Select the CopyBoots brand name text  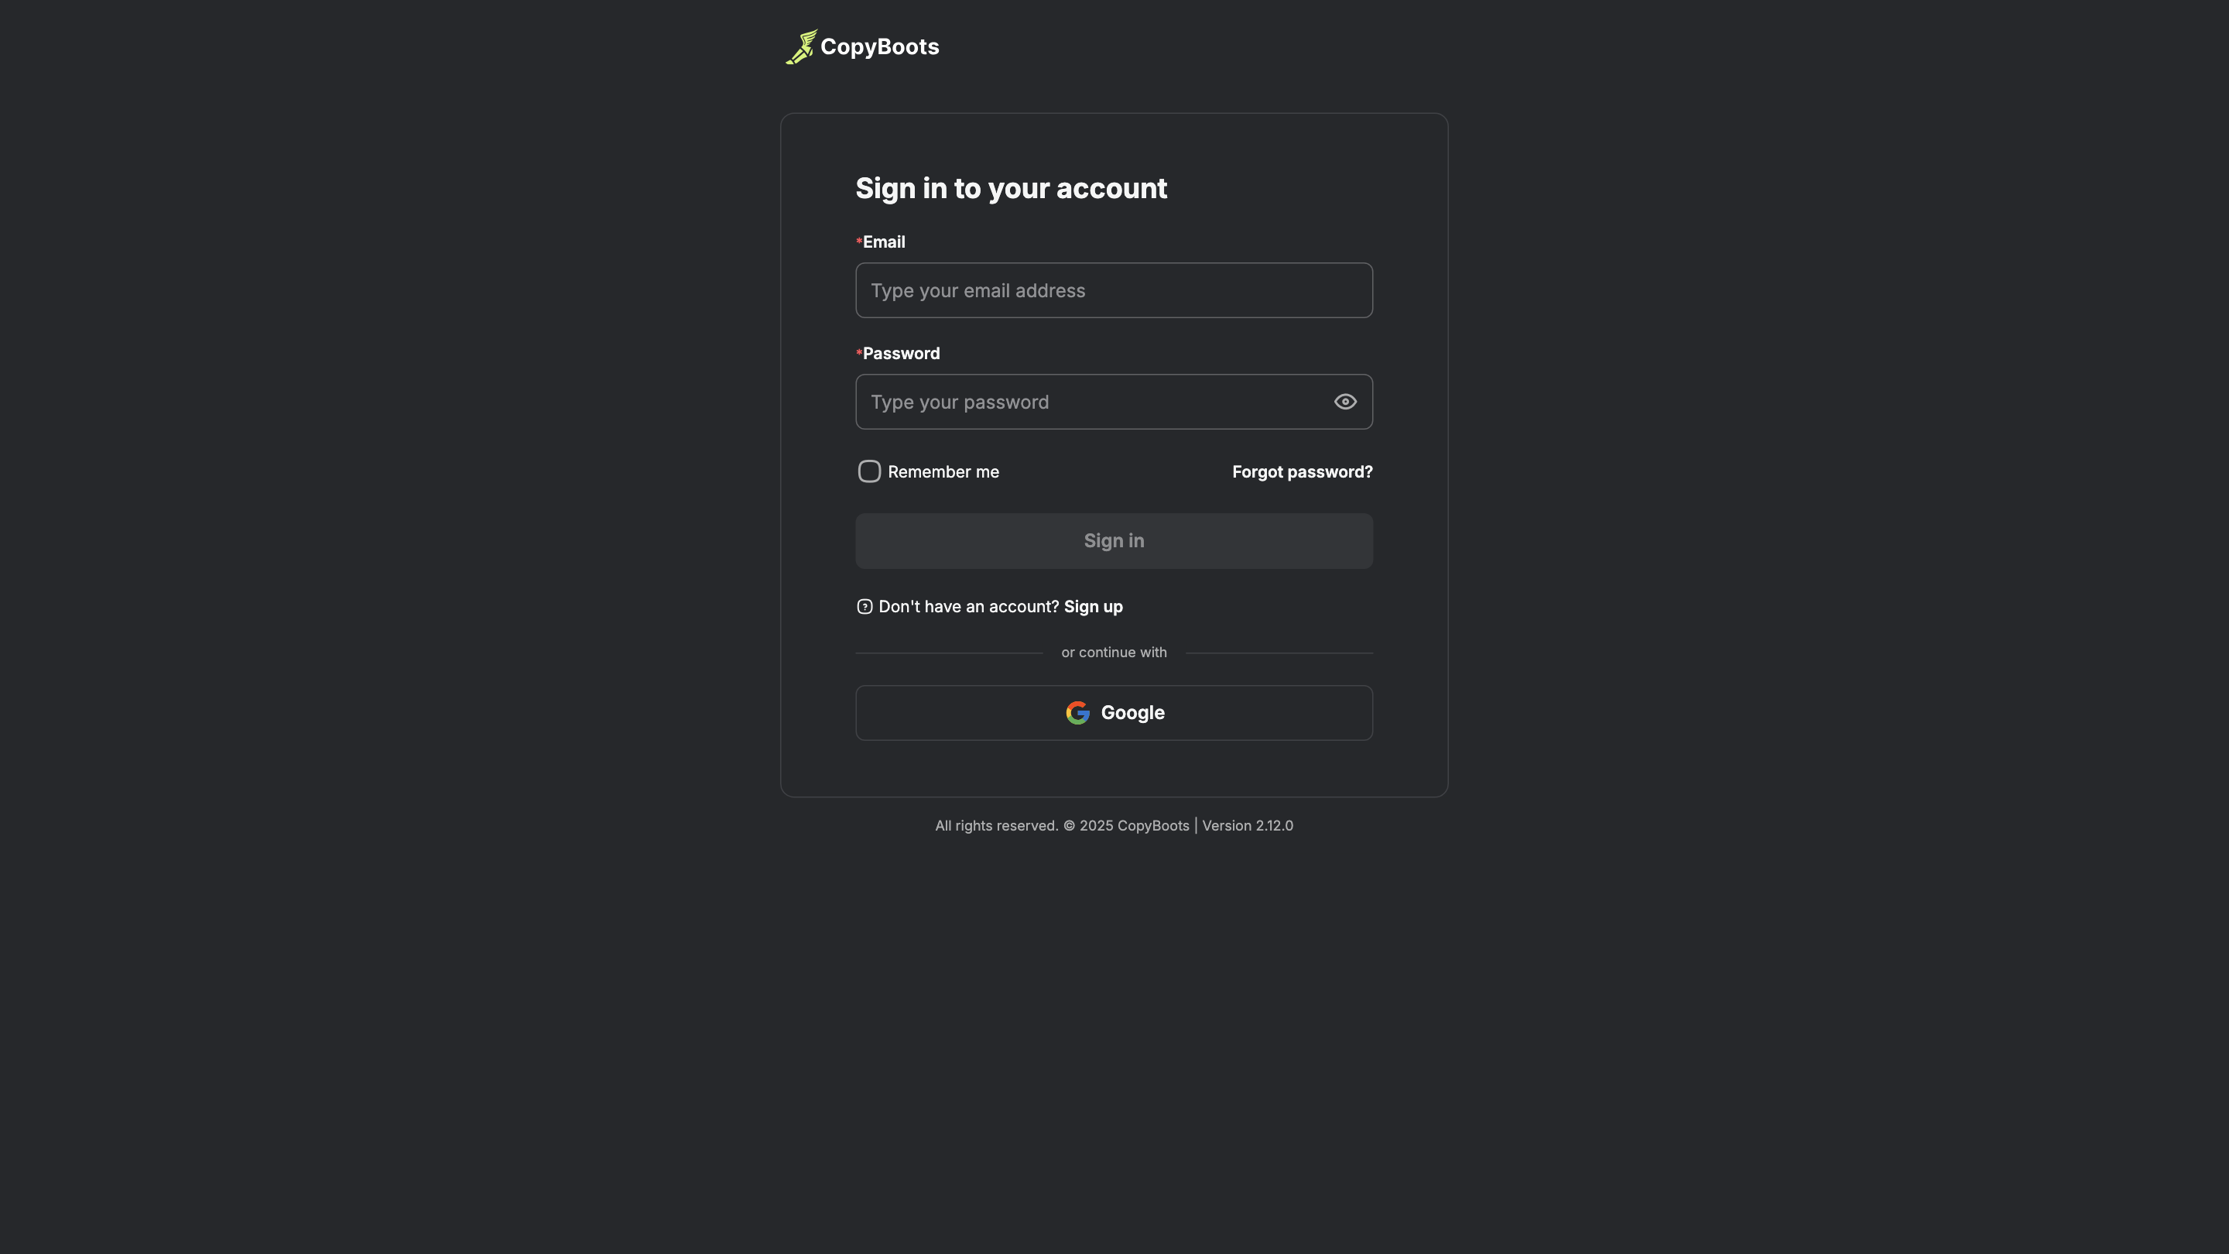879,46
